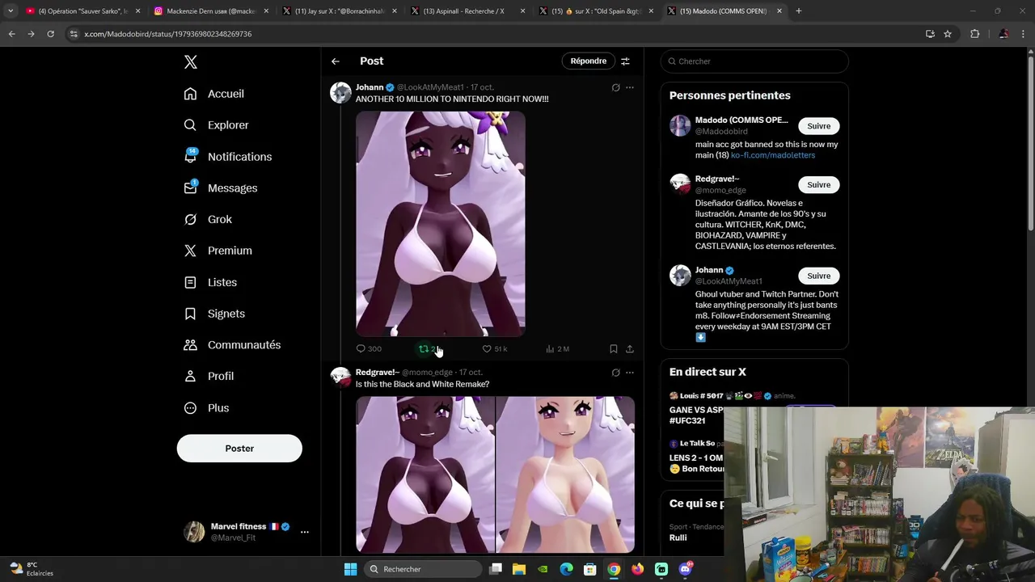Open the Johann post image

coord(441,224)
